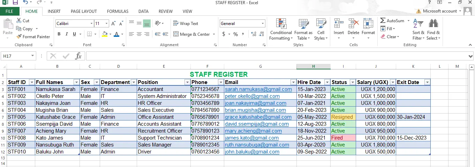The width and height of the screenshot is (475, 167).
Task: Increase font size with the larger A icon
Action: [113, 24]
